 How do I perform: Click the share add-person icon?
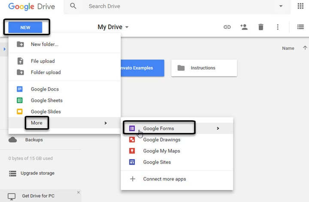tap(244, 27)
